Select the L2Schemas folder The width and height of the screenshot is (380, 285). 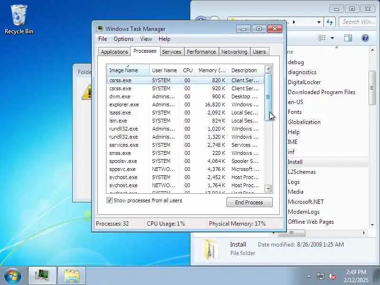tap(302, 172)
